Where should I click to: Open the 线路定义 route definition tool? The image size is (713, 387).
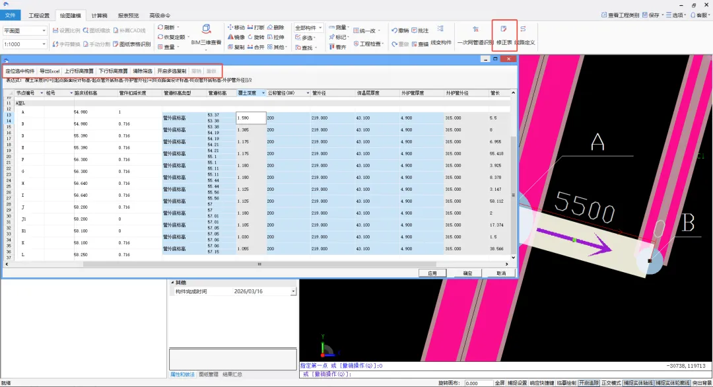[525, 35]
